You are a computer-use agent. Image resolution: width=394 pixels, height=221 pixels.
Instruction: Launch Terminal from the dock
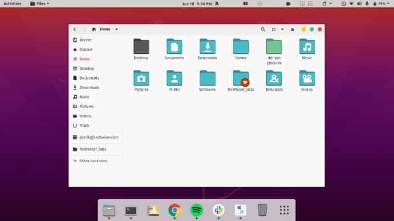131,211
